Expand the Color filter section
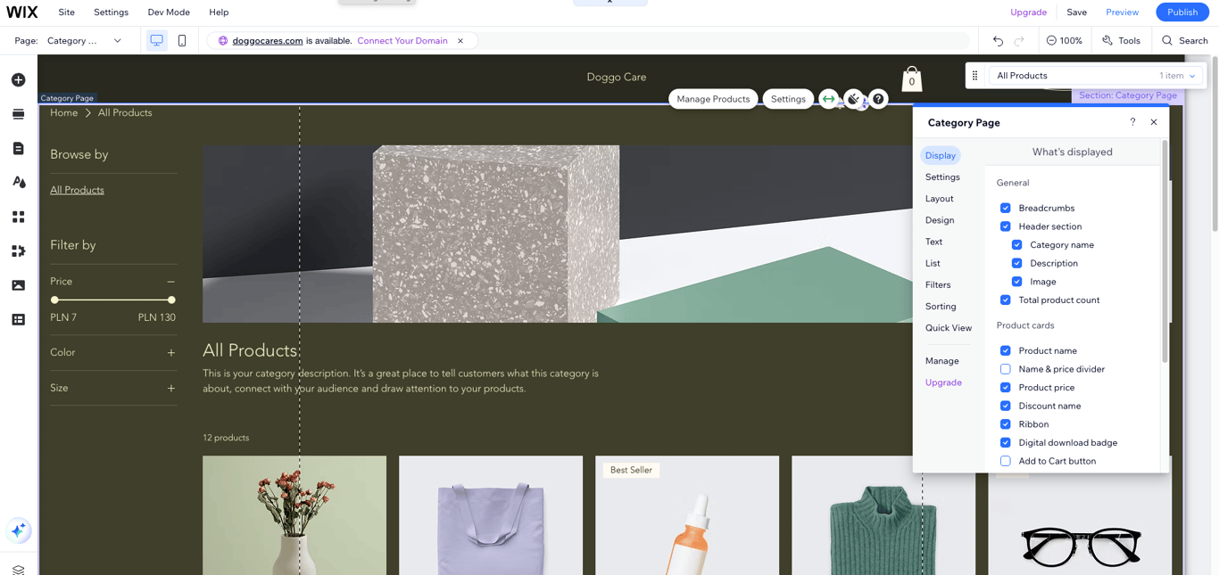1219x575 pixels. click(x=170, y=352)
